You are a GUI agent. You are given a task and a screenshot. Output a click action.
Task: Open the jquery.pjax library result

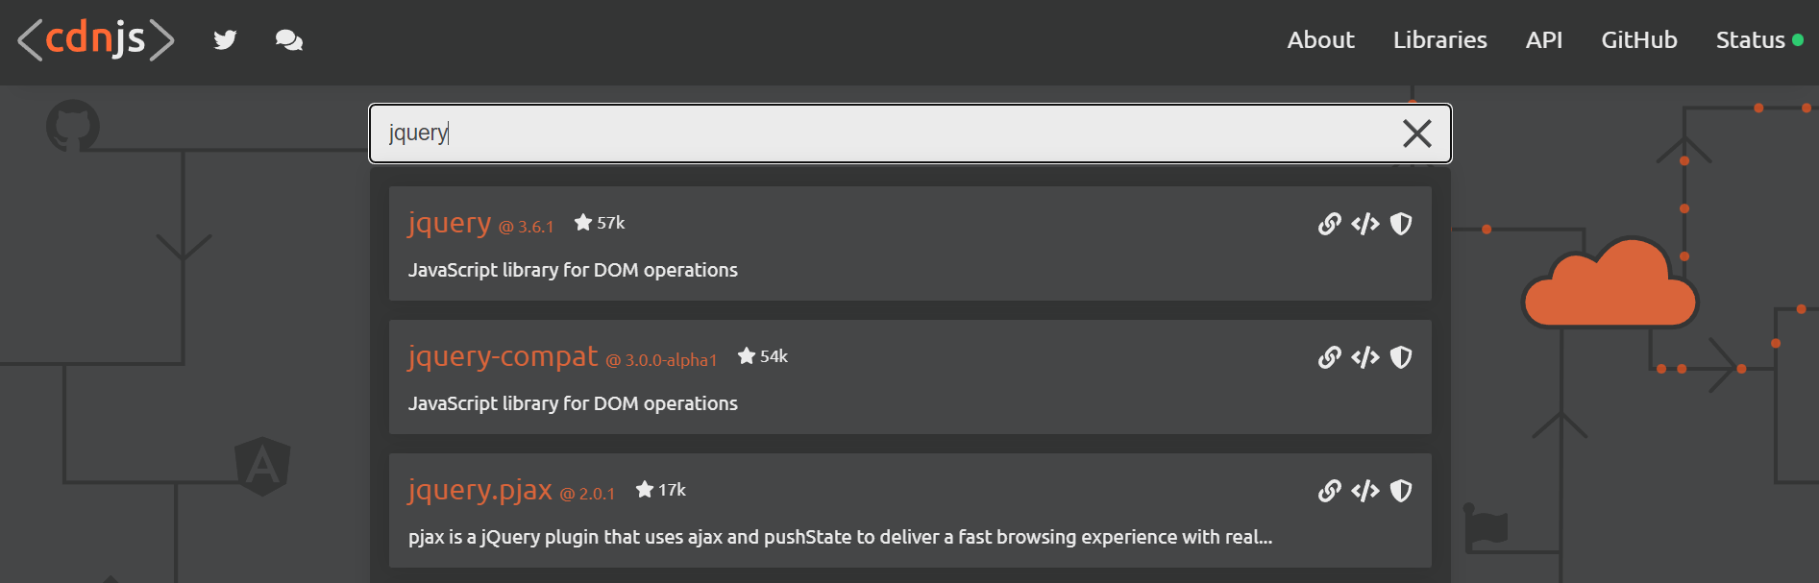pos(479,490)
